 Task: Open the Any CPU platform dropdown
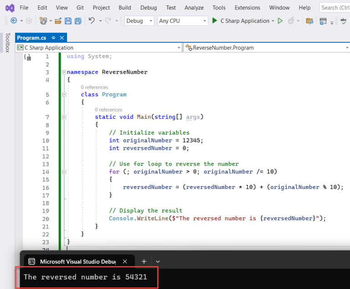[x=183, y=21]
